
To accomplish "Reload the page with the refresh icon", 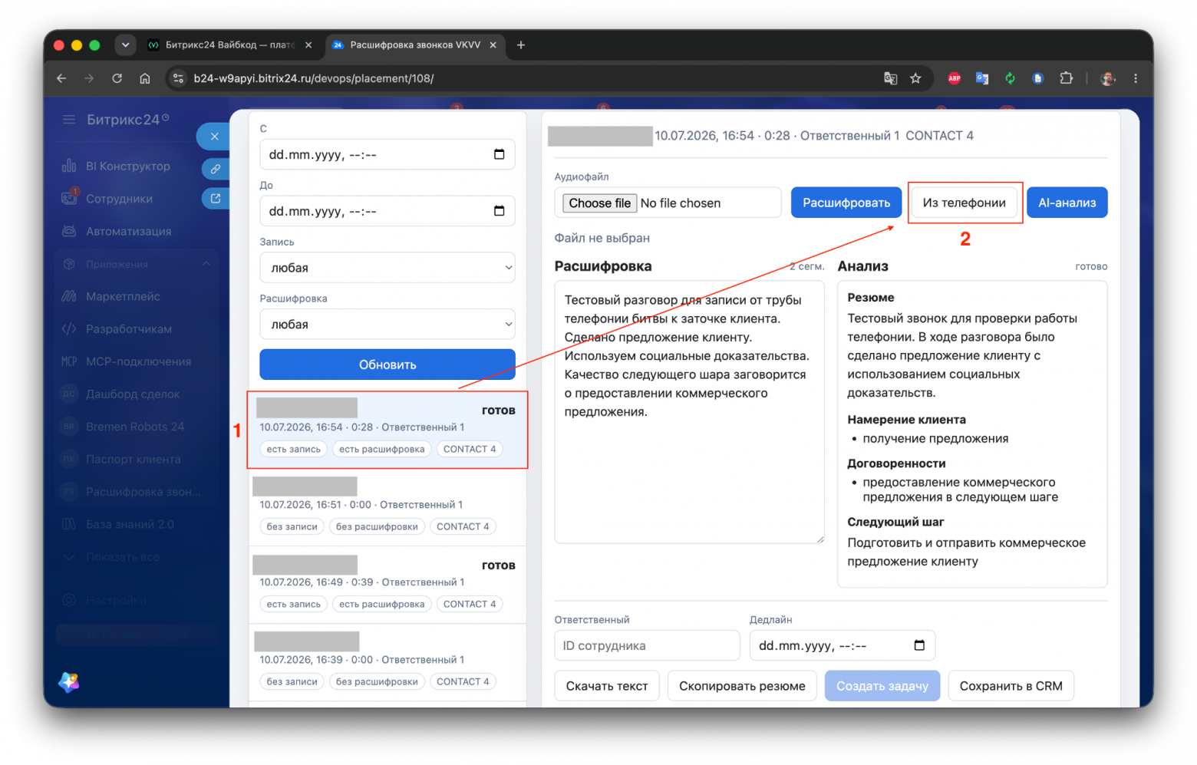I will coord(117,78).
